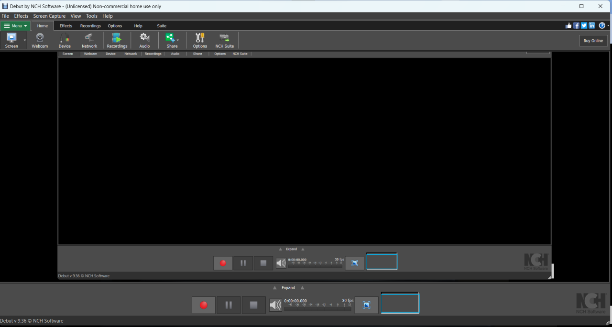Screen dimensions: 612x327
Task: Open Facebook share icon in title bar
Action: click(x=576, y=25)
